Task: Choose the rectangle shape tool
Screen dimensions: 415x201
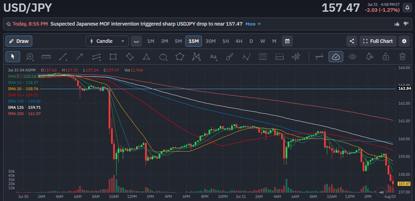Action: [113, 57]
